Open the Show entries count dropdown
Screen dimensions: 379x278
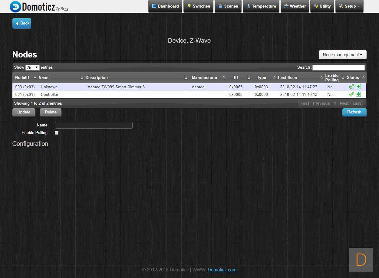32,67
